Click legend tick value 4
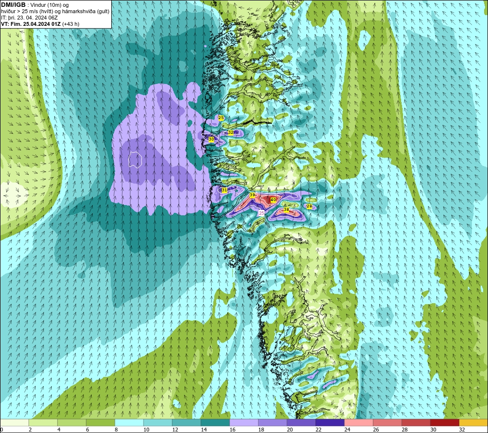The height and width of the screenshot is (433, 488). pos(59,430)
